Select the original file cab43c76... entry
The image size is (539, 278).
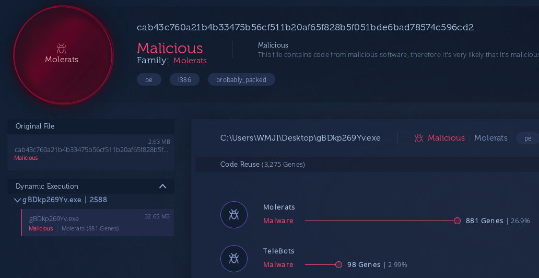tap(91, 152)
